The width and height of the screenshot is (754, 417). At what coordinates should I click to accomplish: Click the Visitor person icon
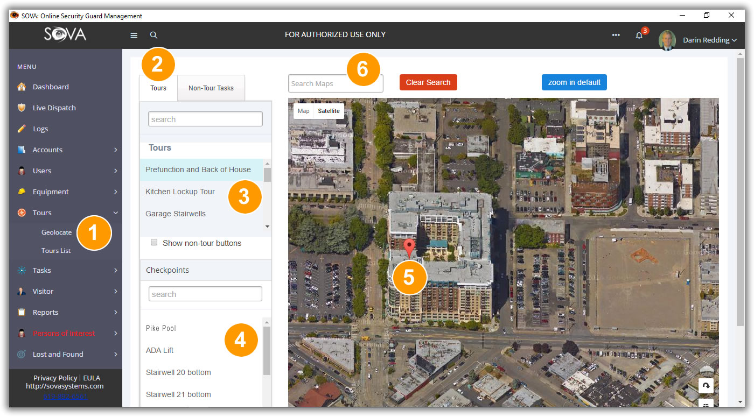tap(22, 291)
